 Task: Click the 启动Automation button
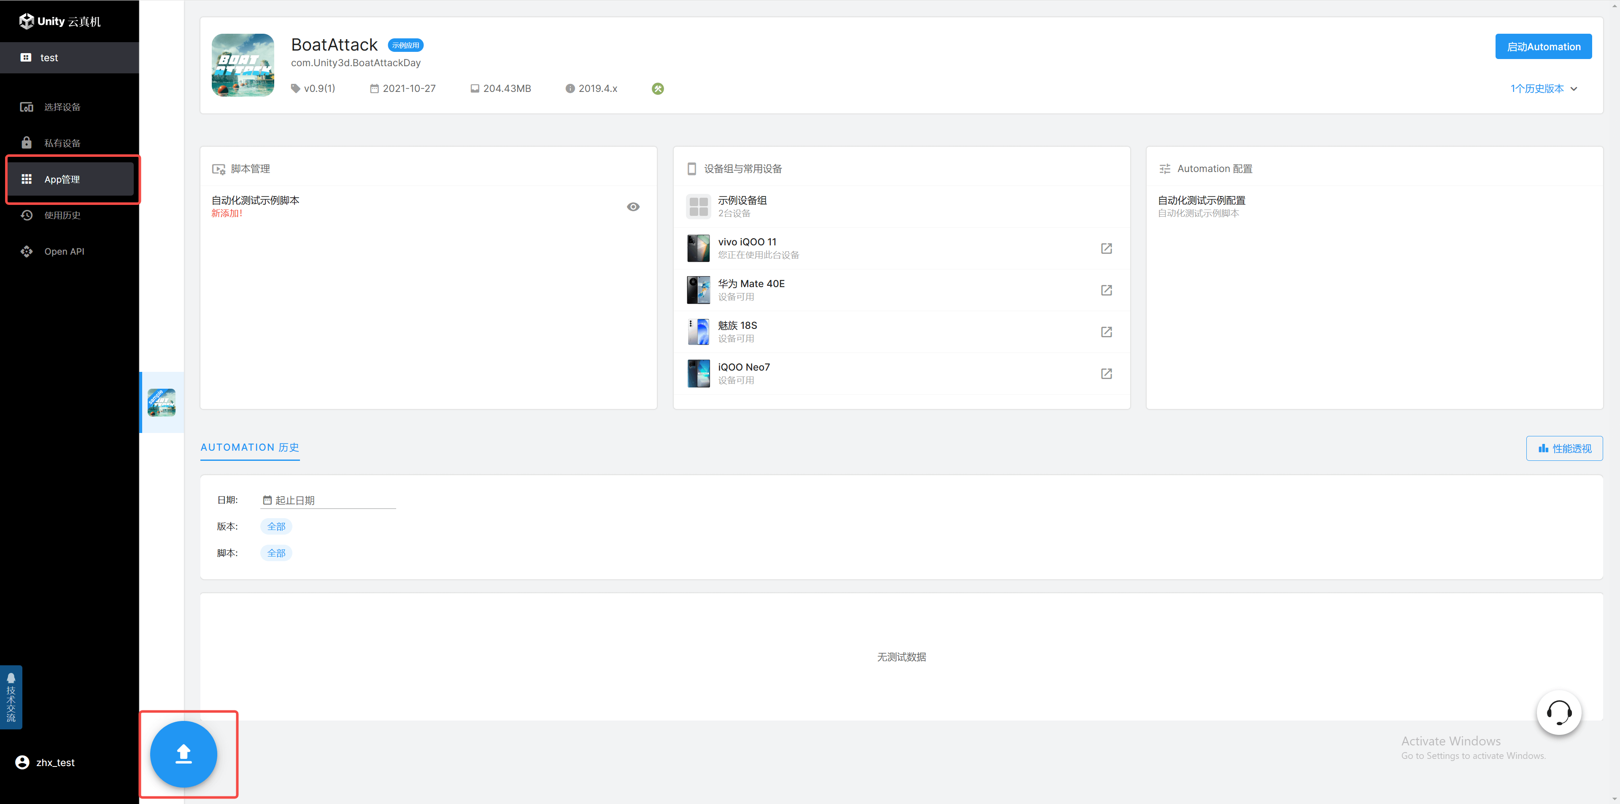click(x=1543, y=46)
